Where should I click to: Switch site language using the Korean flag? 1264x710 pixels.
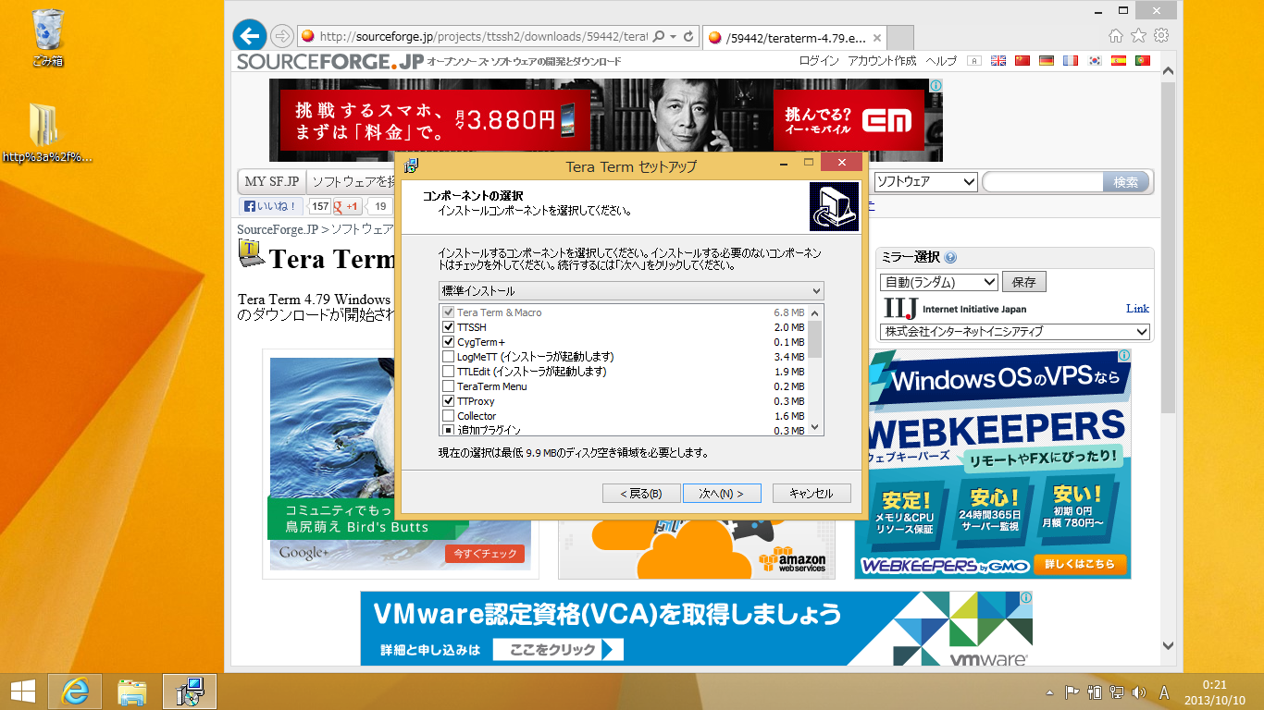pyautogui.click(x=1095, y=61)
